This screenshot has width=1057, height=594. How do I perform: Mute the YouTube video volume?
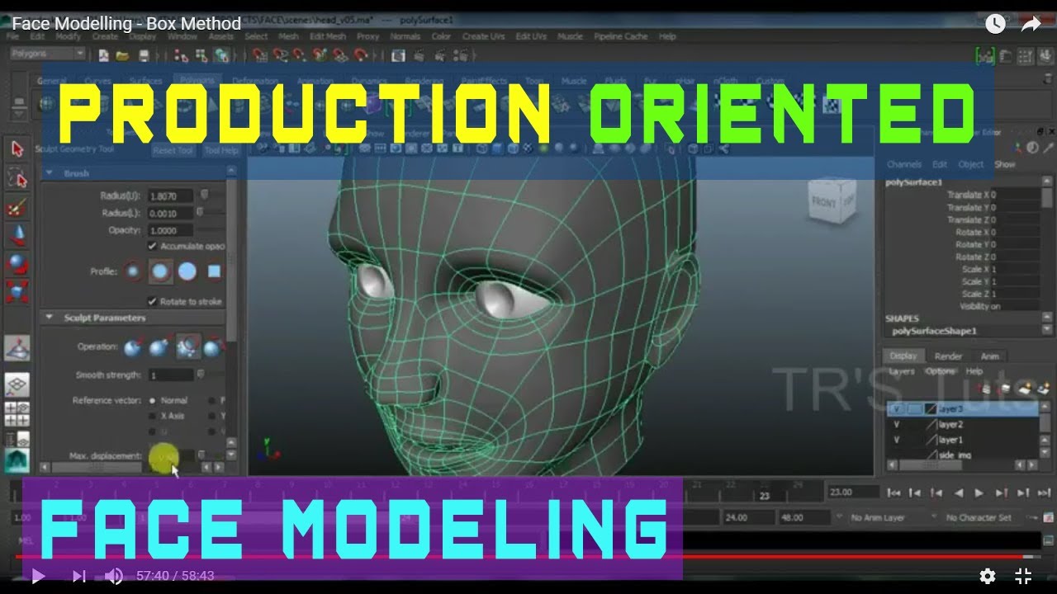pos(114,576)
